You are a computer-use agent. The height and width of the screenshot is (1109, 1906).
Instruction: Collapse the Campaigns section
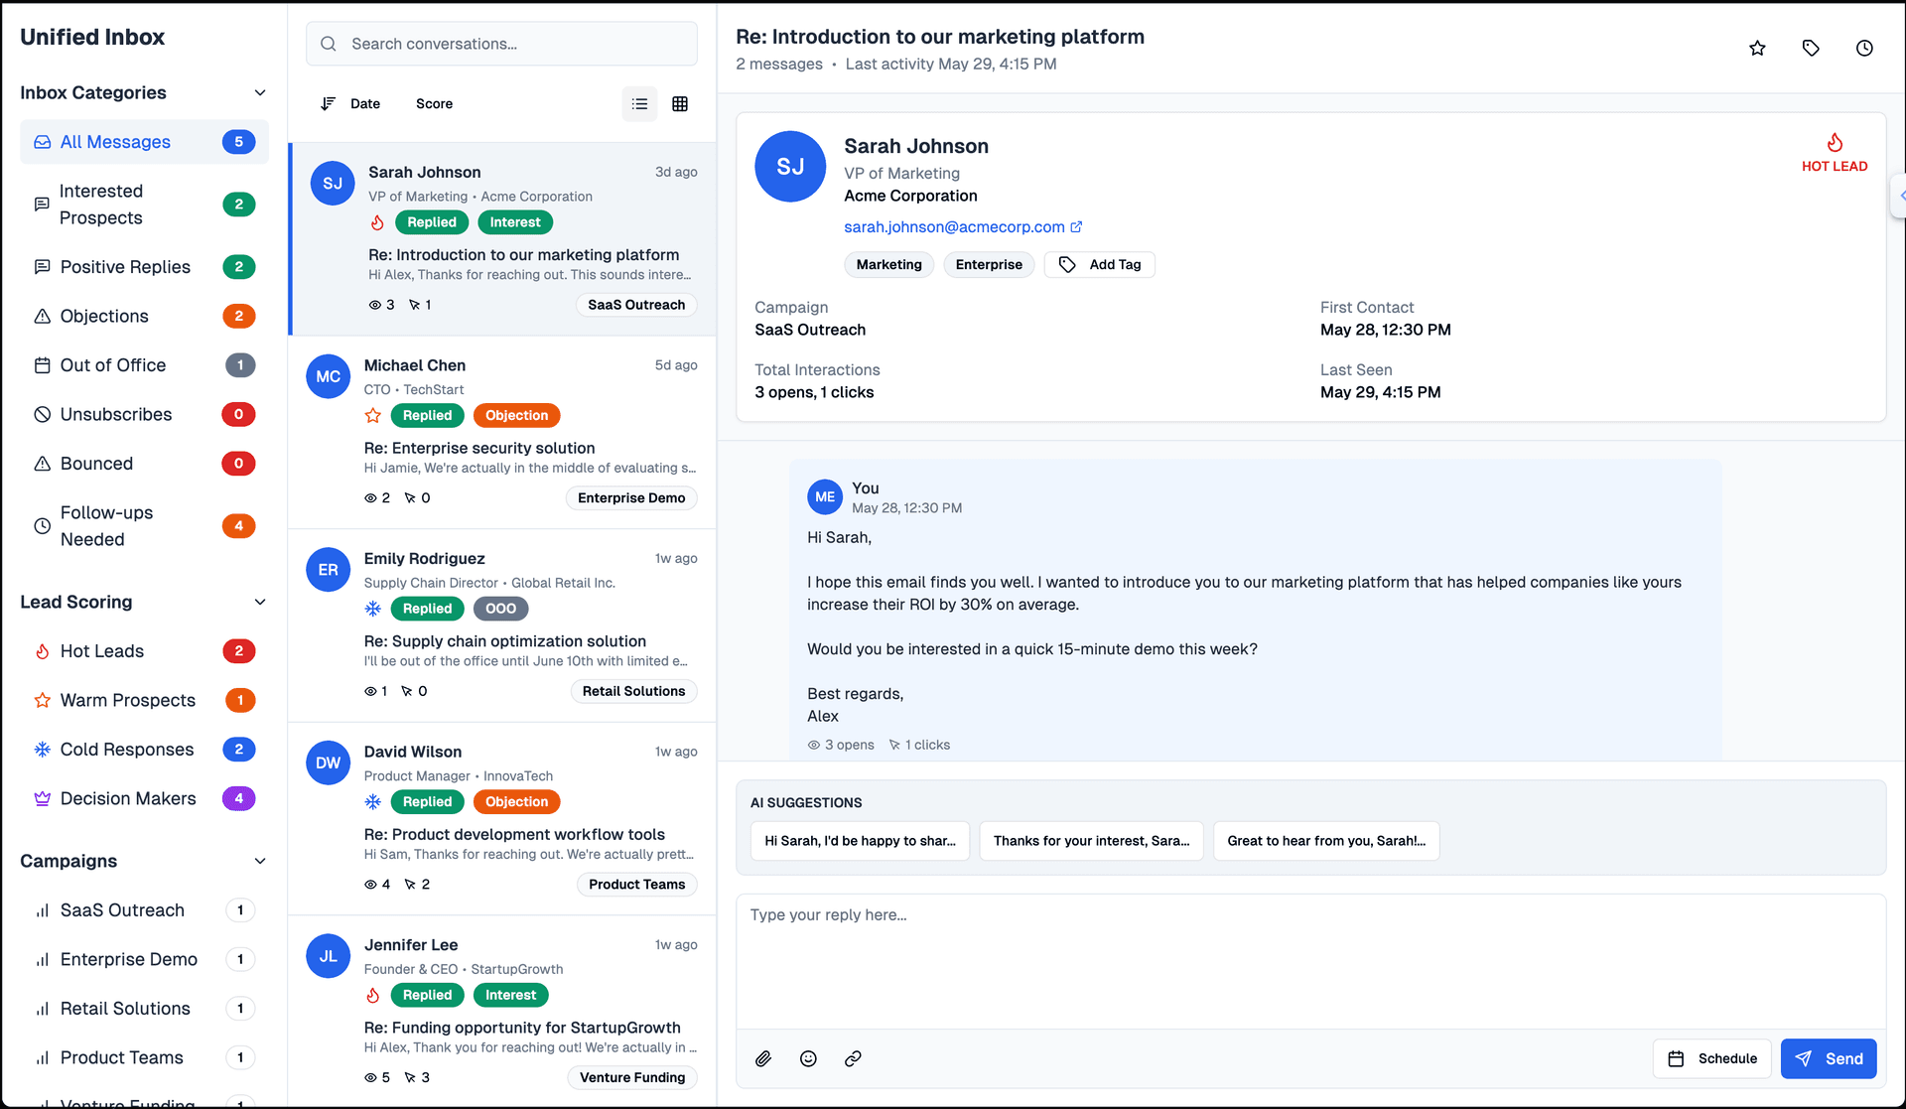pos(260,861)
